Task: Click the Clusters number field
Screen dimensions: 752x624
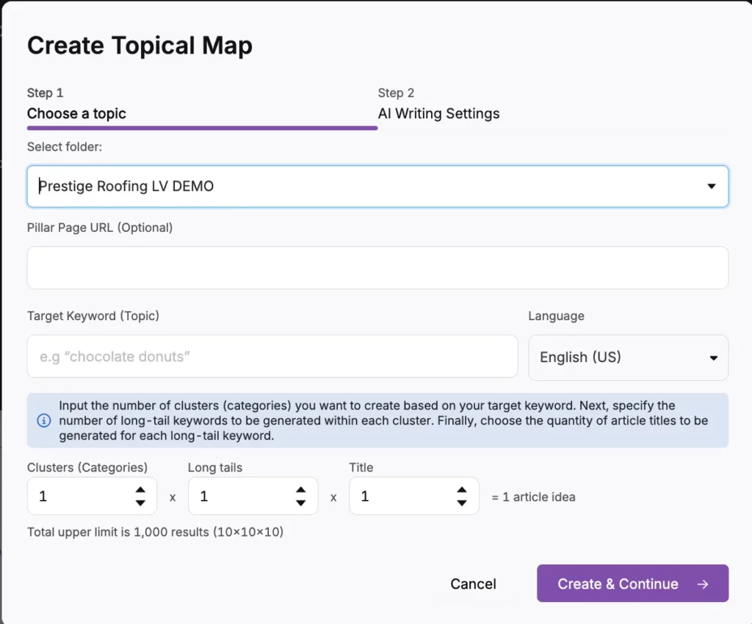Action: coord(77,496)
